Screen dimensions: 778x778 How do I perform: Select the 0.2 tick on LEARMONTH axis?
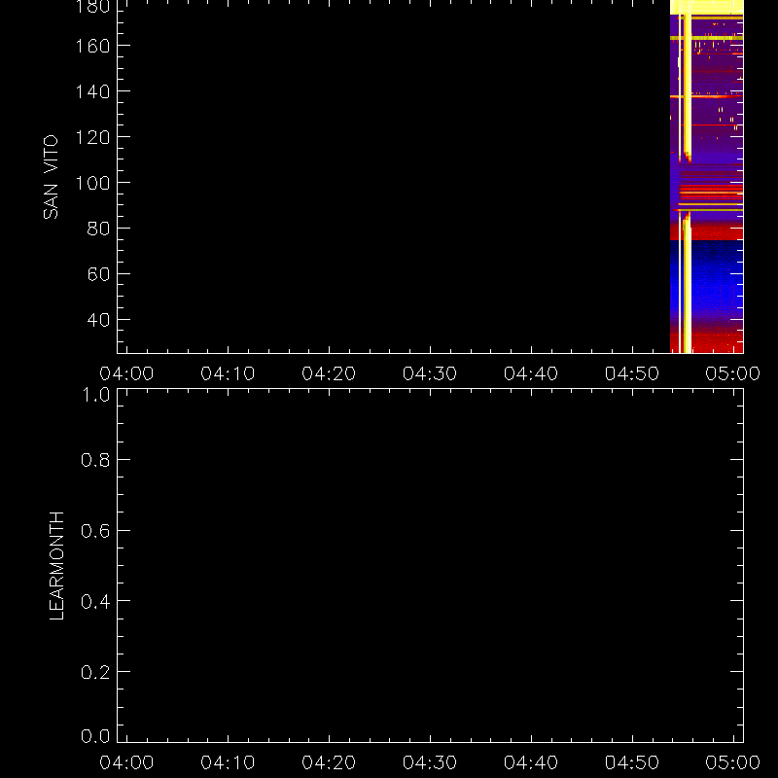[x=95, y=672]
